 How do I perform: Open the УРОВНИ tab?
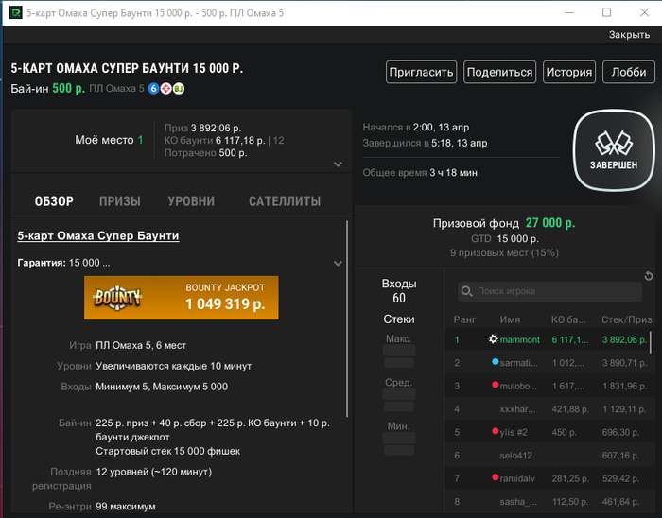click(191, 201)
